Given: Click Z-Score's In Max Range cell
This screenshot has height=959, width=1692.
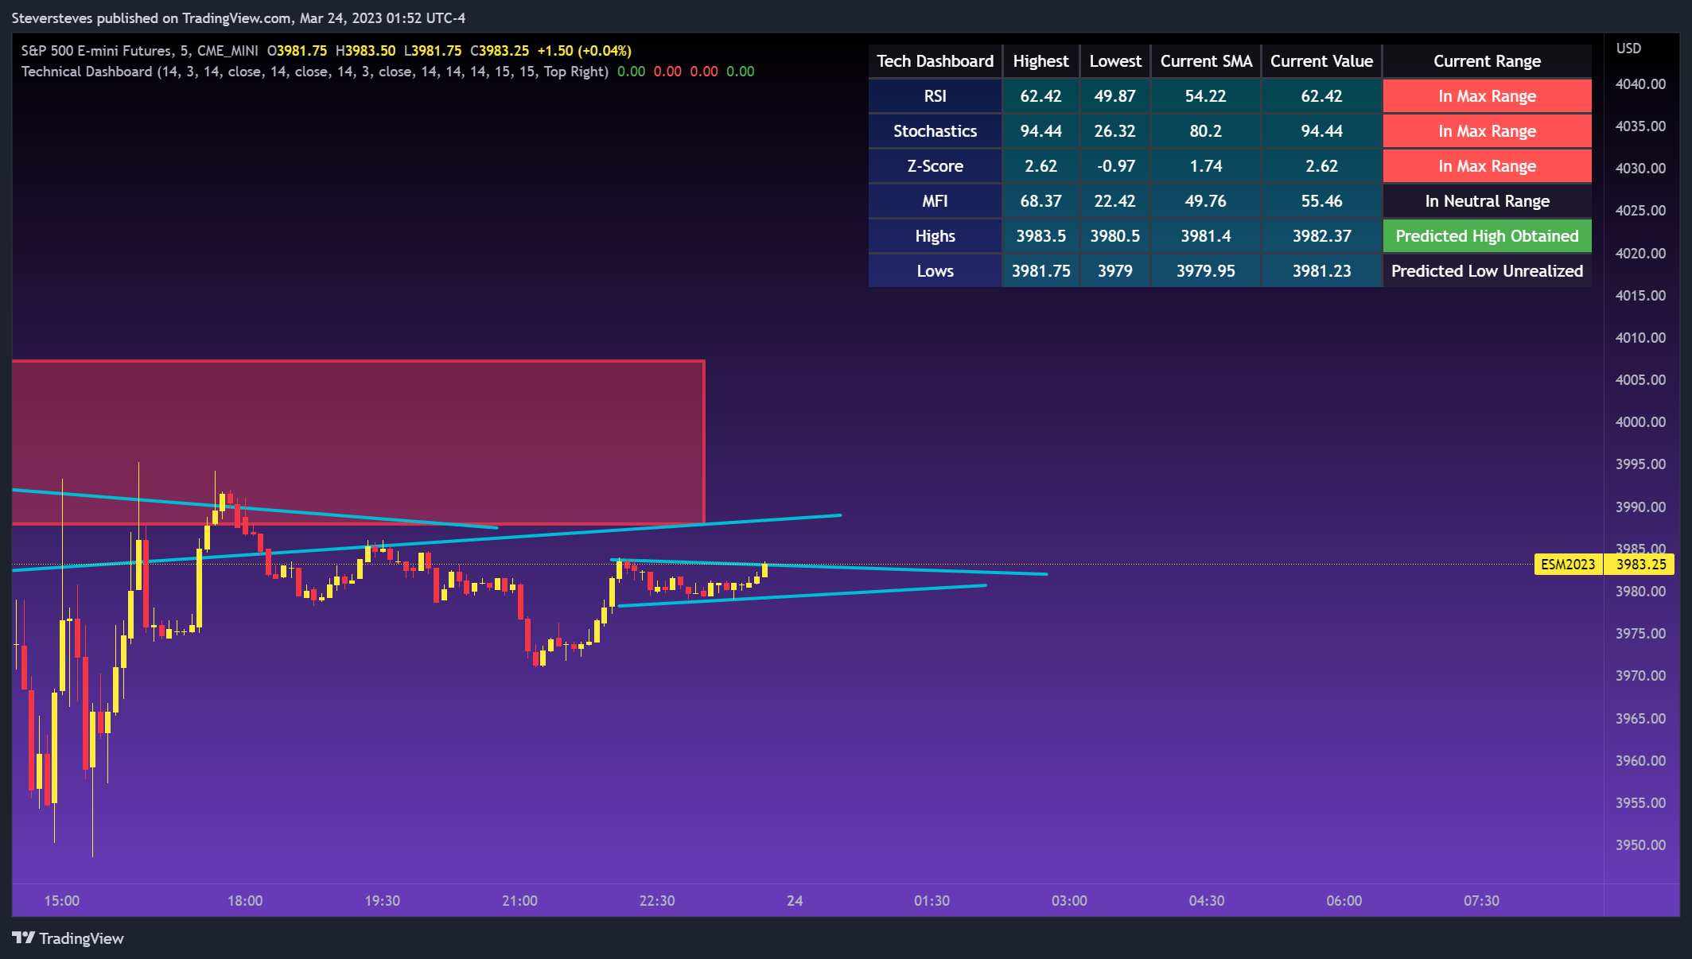Looking at the screenshot, I should [x=1487, y=166].
